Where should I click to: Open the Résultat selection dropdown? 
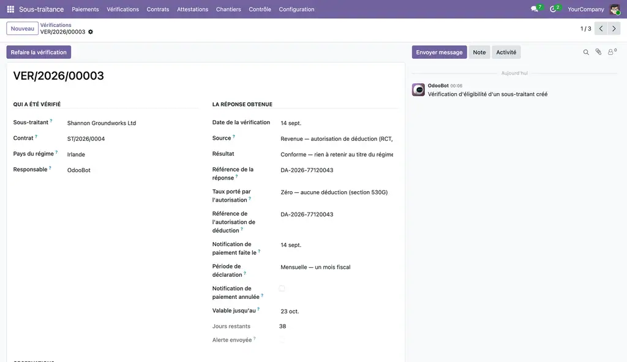pyautogui.click(x=337, y=154)
